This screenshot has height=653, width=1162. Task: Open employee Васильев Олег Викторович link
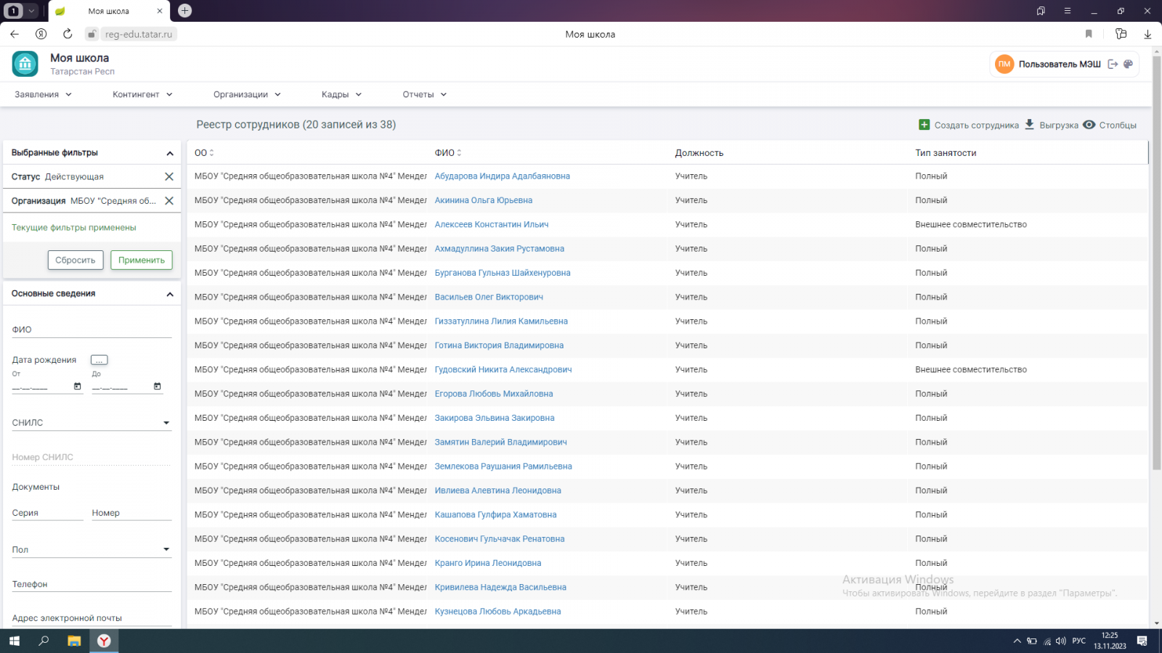(489, 297)
